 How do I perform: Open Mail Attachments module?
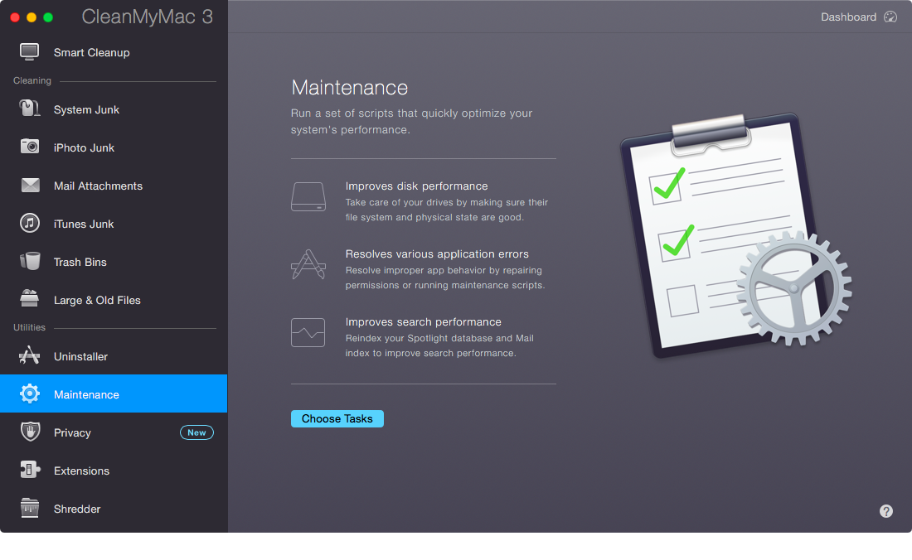[x=114, y=186]
